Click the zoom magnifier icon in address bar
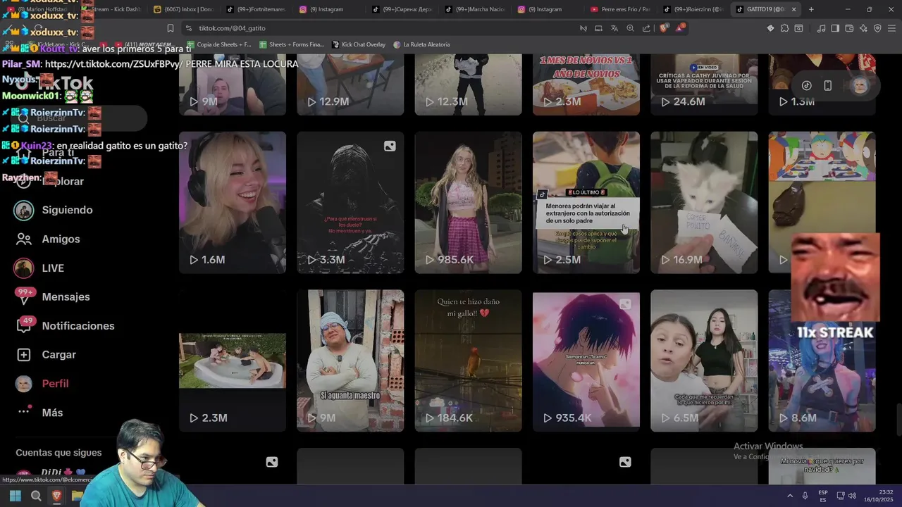The width and height of the screenshot is (902, 507). 630,28
